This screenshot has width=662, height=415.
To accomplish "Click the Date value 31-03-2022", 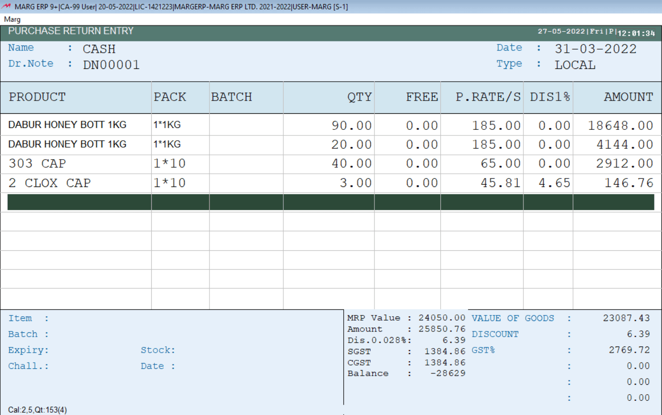I will tap(596, 49).
